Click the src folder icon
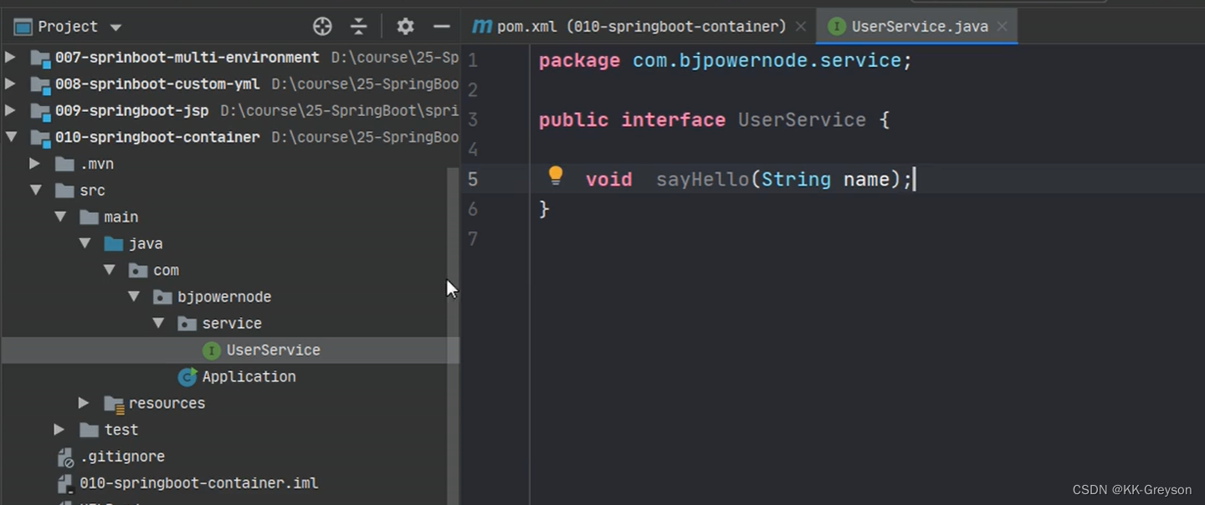The image size is (1205, 505). (64, 191)
